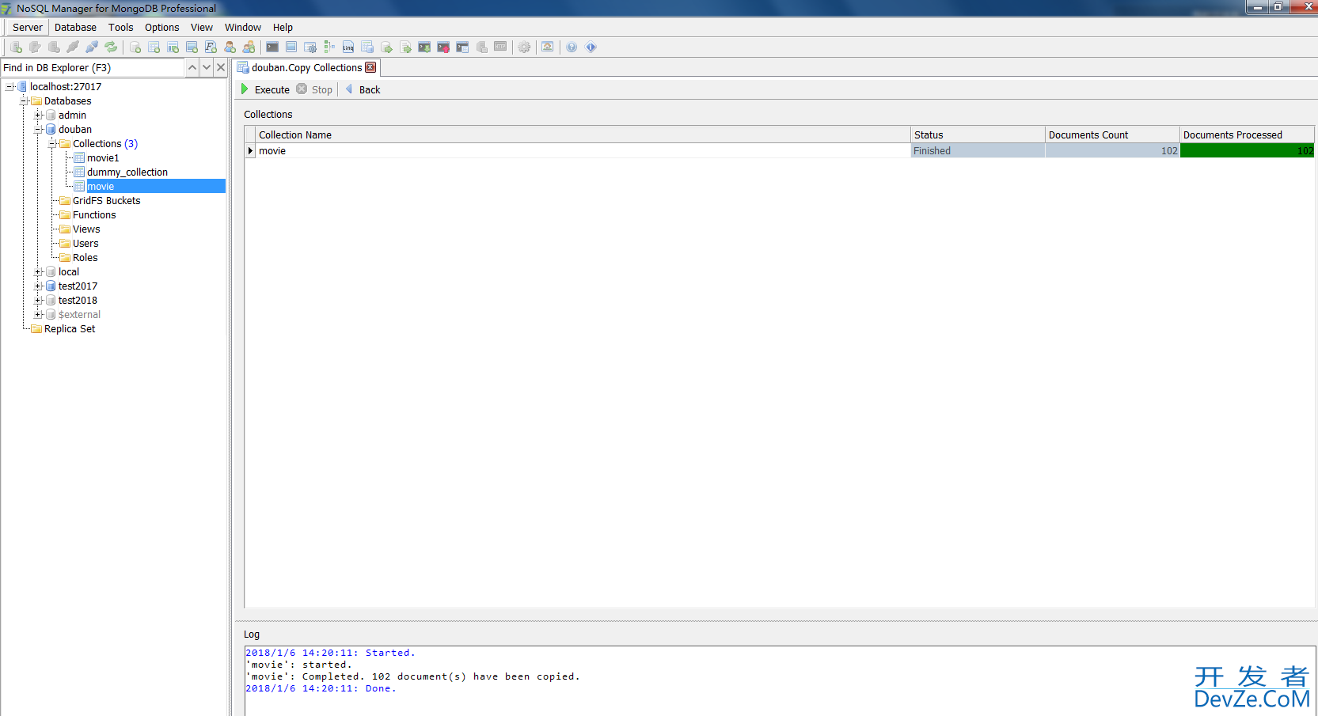1318x716 pixels.
Task: Select the Functions folder
Action: [x=94, y=215]
